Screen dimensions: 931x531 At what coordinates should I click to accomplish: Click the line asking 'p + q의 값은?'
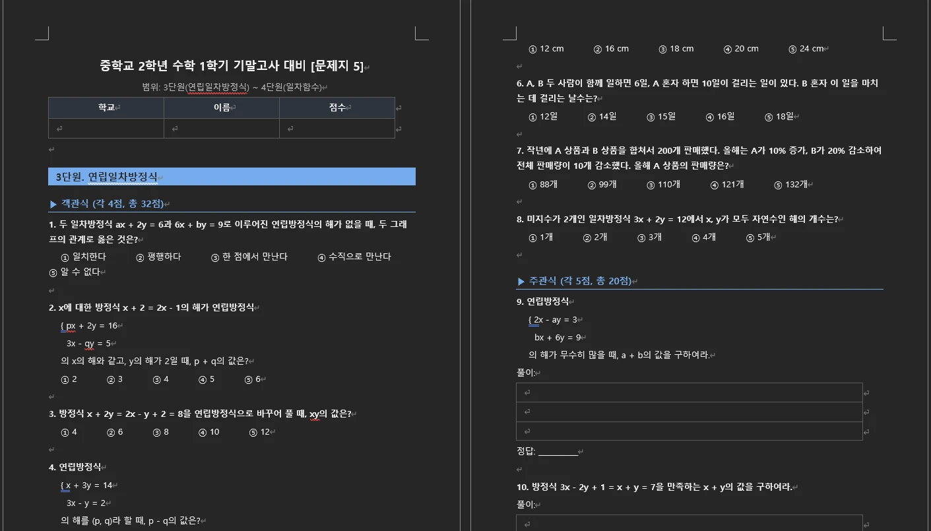click(x=154, y=361)
